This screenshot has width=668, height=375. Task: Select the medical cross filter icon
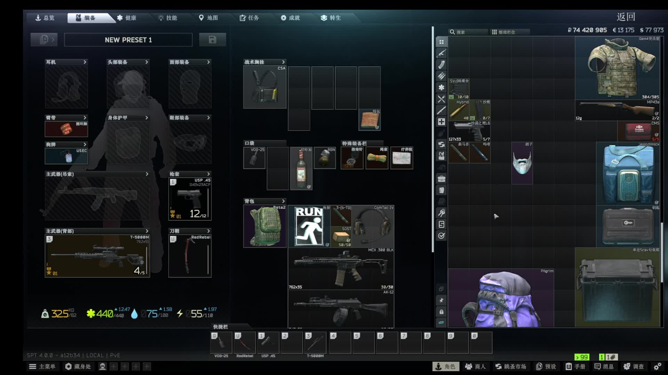pos(442,122)
